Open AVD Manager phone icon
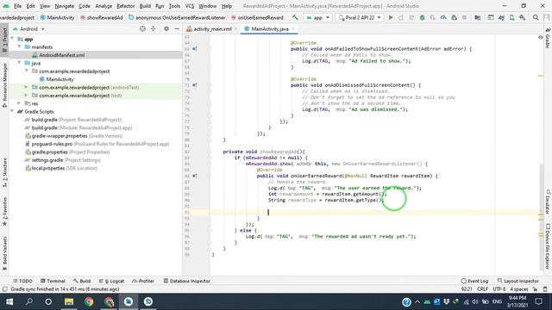The width and height of the screenshot is (552, 310). 511,17
